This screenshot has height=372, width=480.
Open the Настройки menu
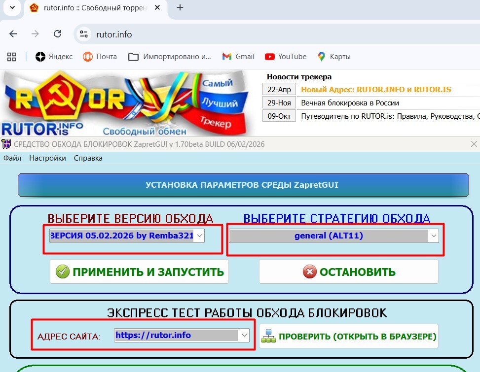[x=47, y=158]
